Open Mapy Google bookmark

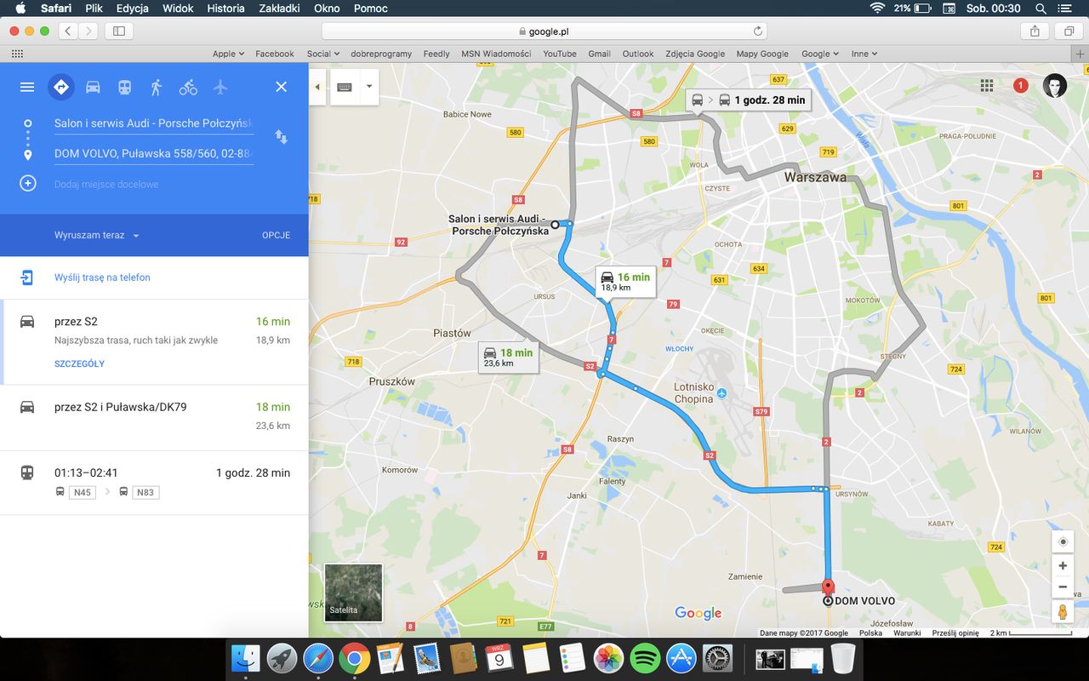[762, 53]
